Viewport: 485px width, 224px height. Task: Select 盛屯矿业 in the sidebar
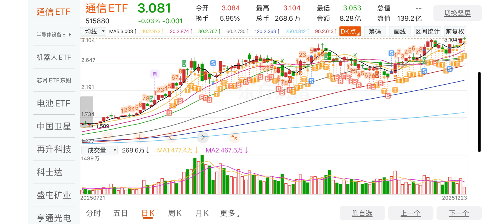coord(54,195)
